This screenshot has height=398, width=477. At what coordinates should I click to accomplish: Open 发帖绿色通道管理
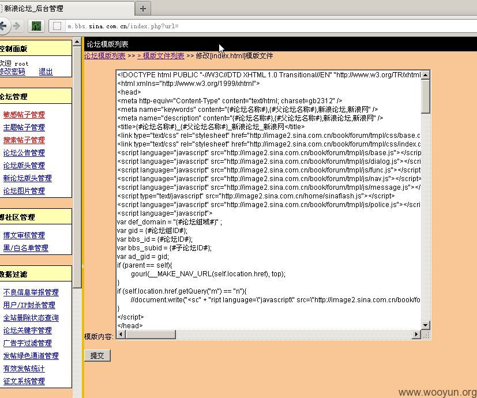(x=31, y=356)
